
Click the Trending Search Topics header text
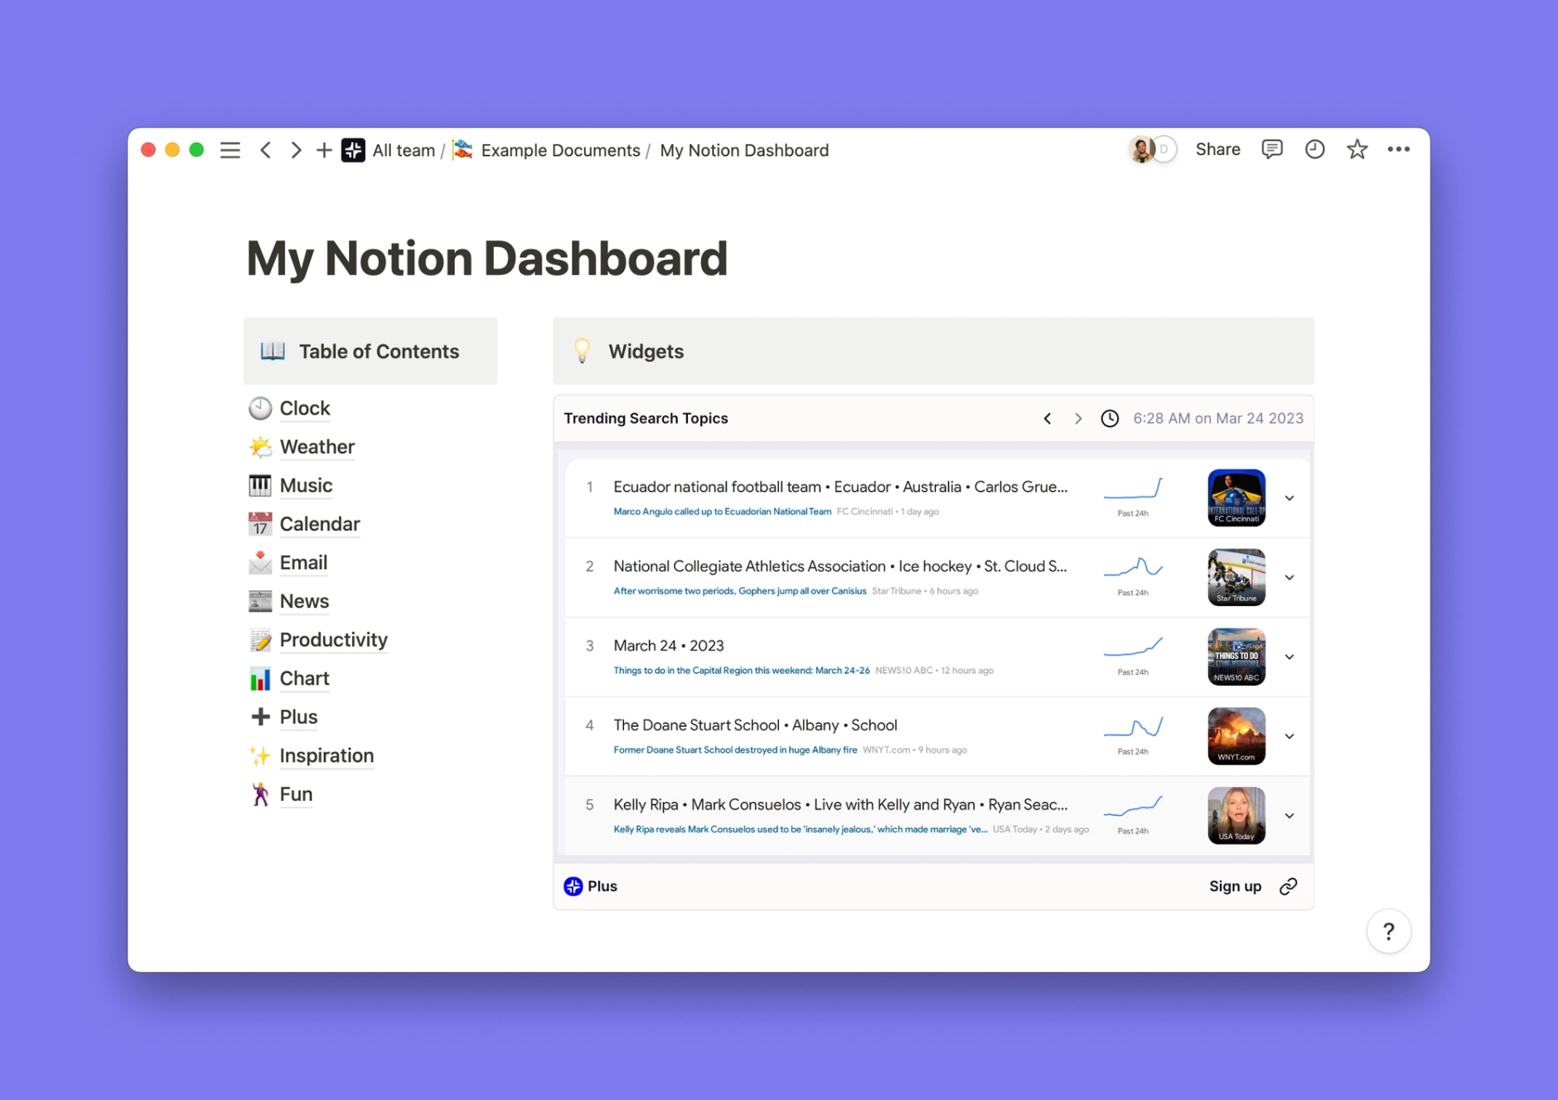[x=646, y=419]
